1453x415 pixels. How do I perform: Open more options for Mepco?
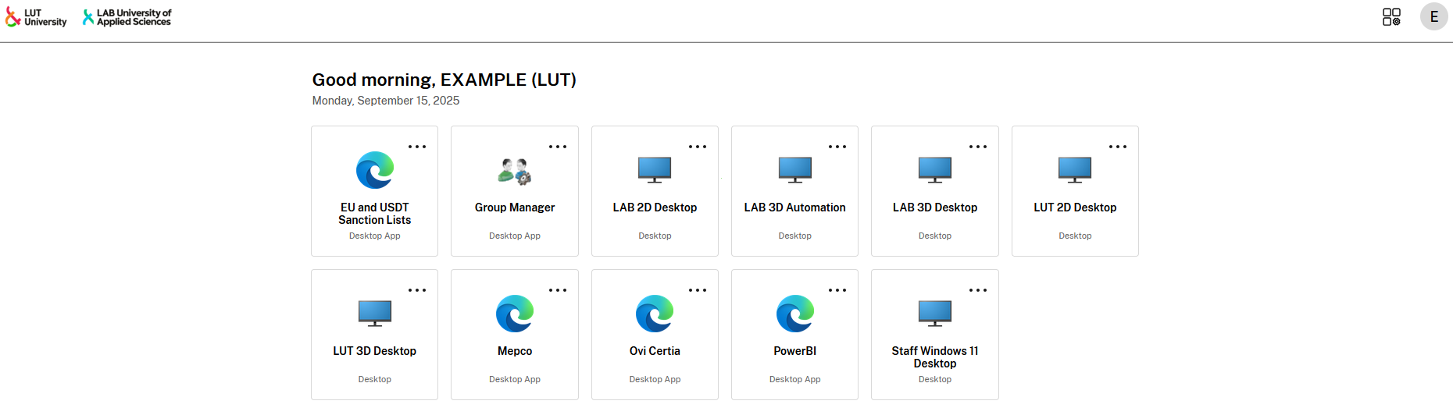(558, 290)
